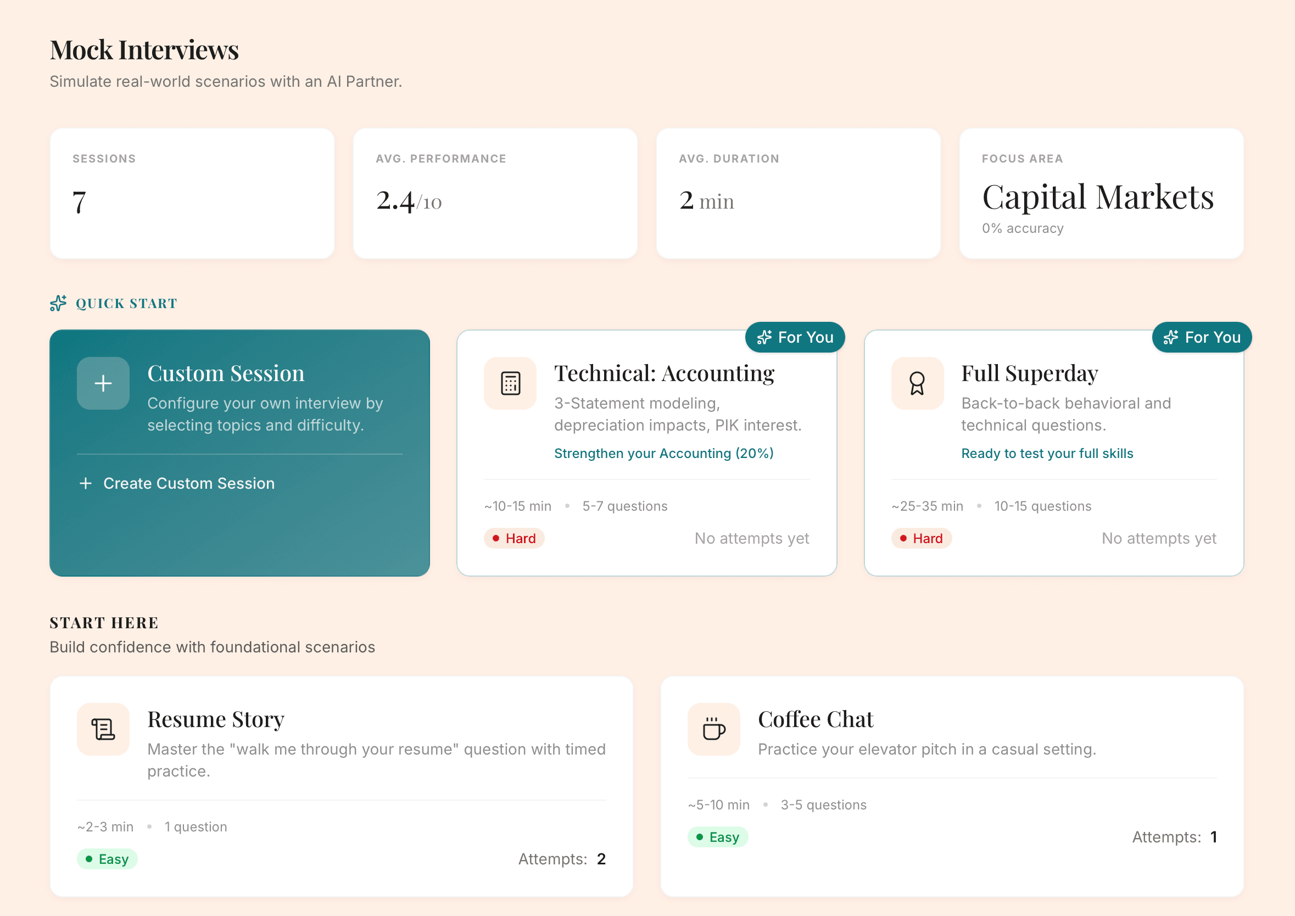Click the plus icon on Custom Session card
1295x916 pixels.
click(x=103, y=383)
